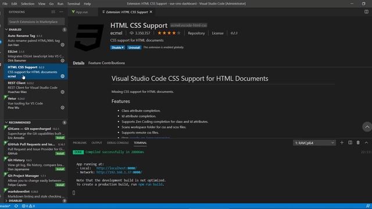372x209 pixels.
Task: Open the Go menu
Action: coord(51,3)
